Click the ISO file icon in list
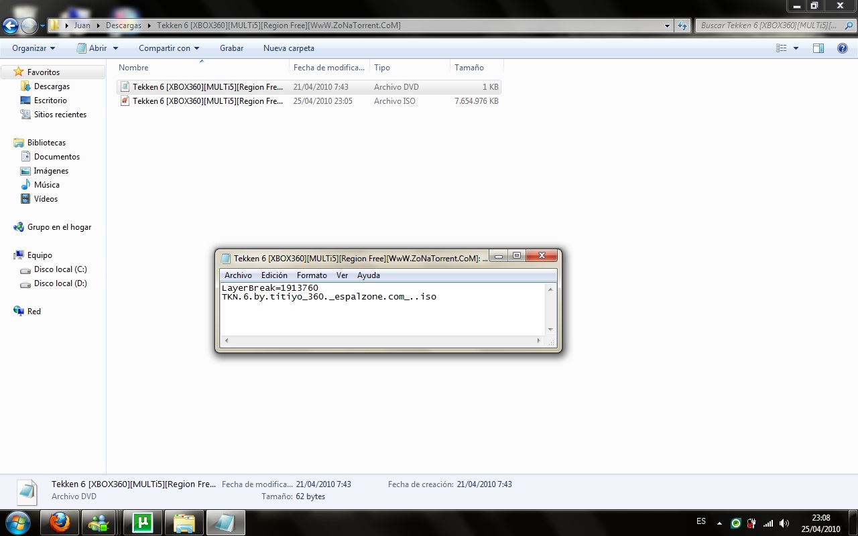This screenshot has width=858, height=536. pyautogui.click(x=125, y=101)
